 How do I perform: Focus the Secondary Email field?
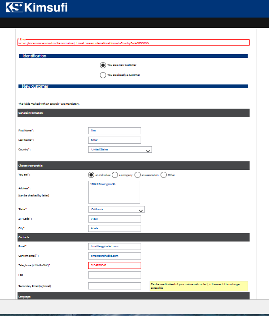115,286
